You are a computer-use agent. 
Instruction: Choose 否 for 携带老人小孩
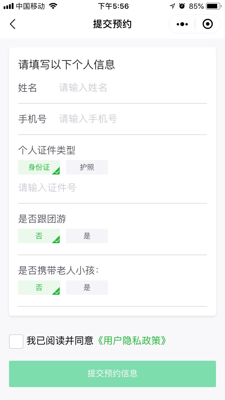(39, 288)
